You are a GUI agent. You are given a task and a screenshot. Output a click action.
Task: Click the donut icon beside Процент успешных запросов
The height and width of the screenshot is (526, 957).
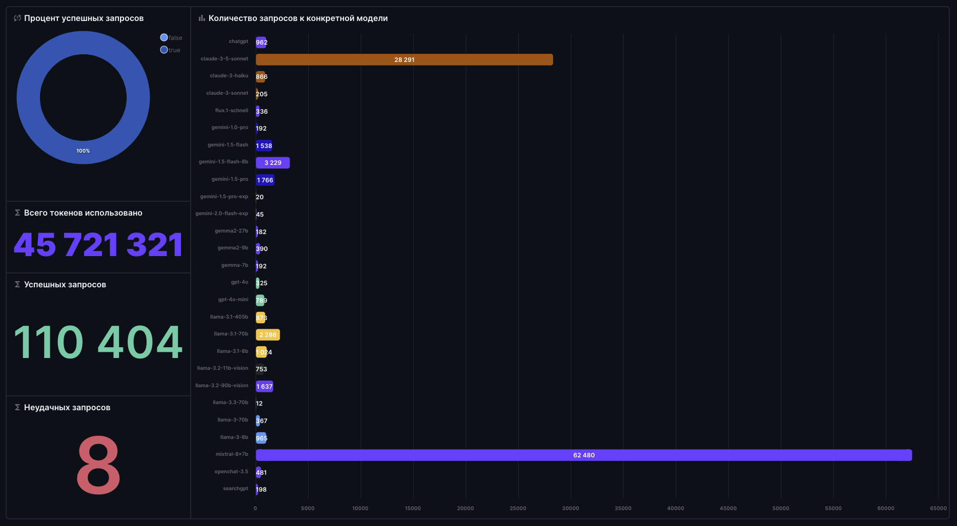click(17, 18)
